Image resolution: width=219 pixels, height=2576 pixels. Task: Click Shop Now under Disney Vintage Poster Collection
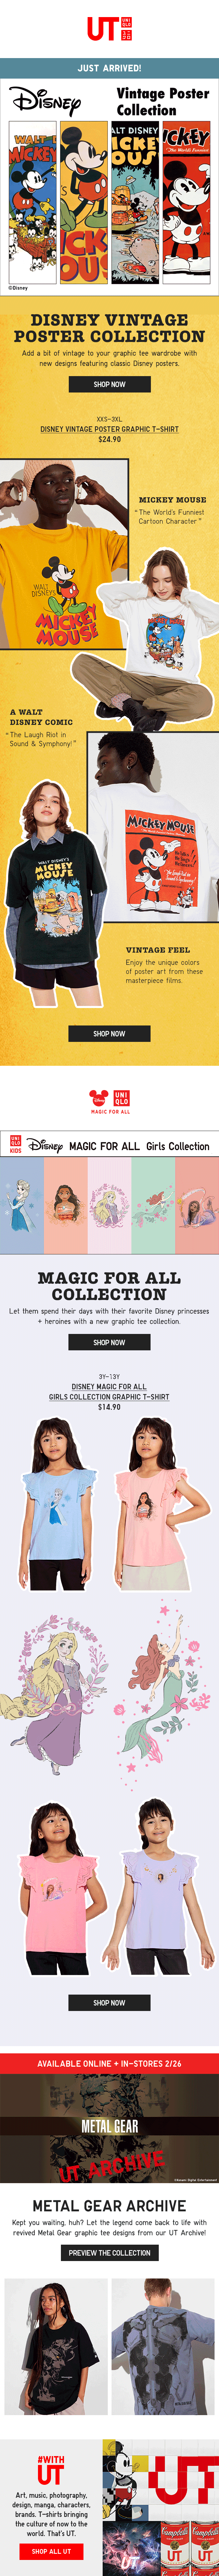point(109,384)
